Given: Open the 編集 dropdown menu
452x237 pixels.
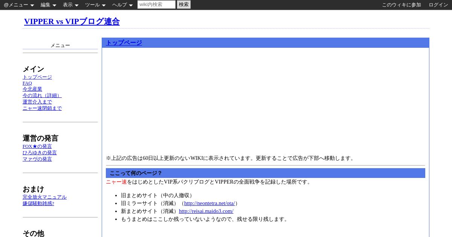Looking at the screenshot, I should (48, 5).
